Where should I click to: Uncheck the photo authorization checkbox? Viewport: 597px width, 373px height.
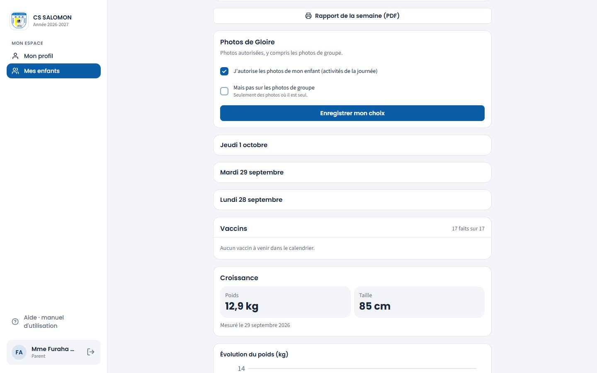coord(224,71)
